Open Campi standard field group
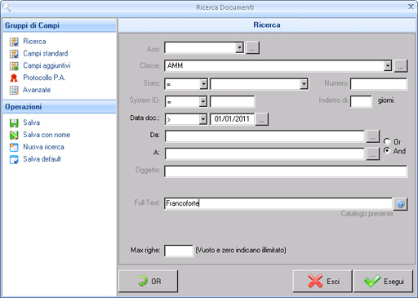This screenshot has width=418, height=298. click(x=46, y=53)
